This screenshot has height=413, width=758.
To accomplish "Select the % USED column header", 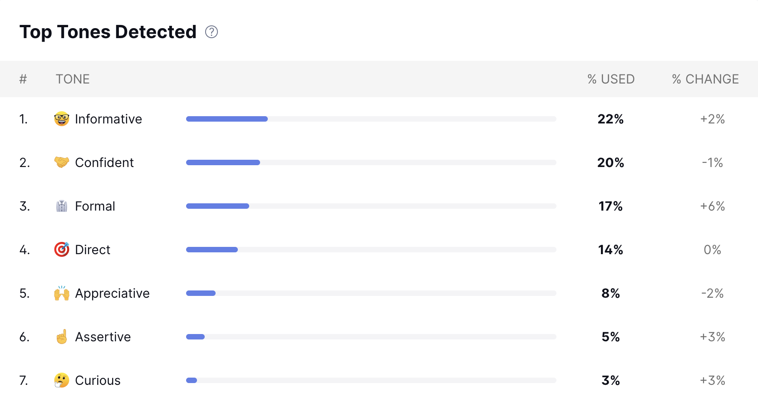I will (x=611, y=79).
